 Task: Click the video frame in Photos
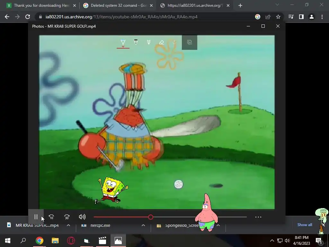click(x=157, y=122)
